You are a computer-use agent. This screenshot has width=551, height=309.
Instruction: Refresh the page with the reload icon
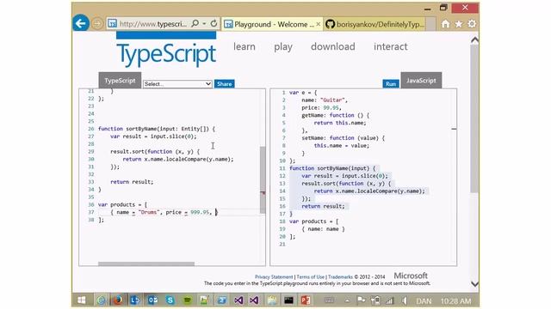click(214, 23)
